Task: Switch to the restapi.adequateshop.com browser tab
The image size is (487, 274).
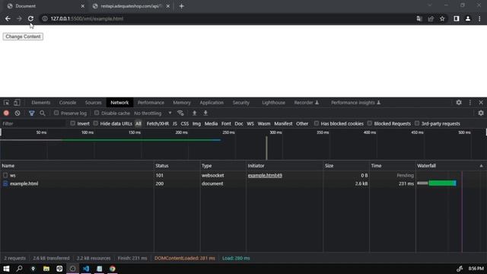Action: 131,6
